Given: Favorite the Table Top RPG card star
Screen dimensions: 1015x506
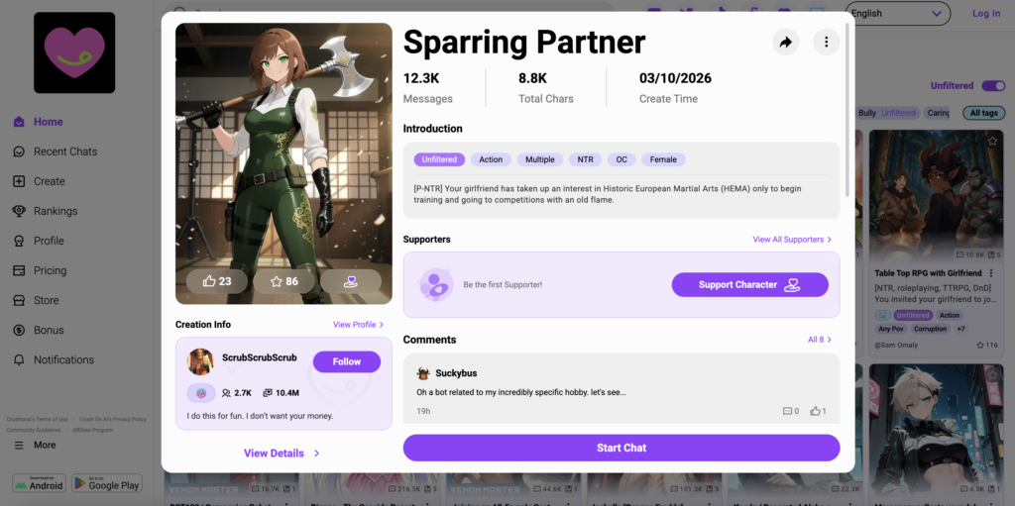Looking at the screenshot, I should (992, 141).
